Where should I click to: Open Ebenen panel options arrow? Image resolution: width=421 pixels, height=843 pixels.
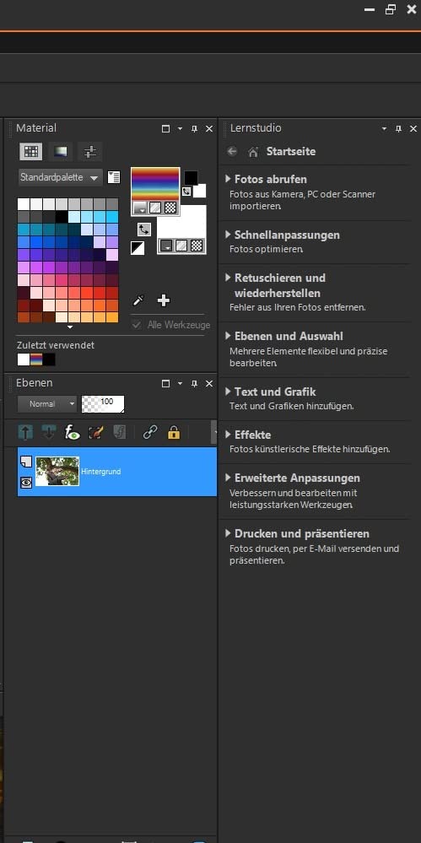click(x=180, y=384)
